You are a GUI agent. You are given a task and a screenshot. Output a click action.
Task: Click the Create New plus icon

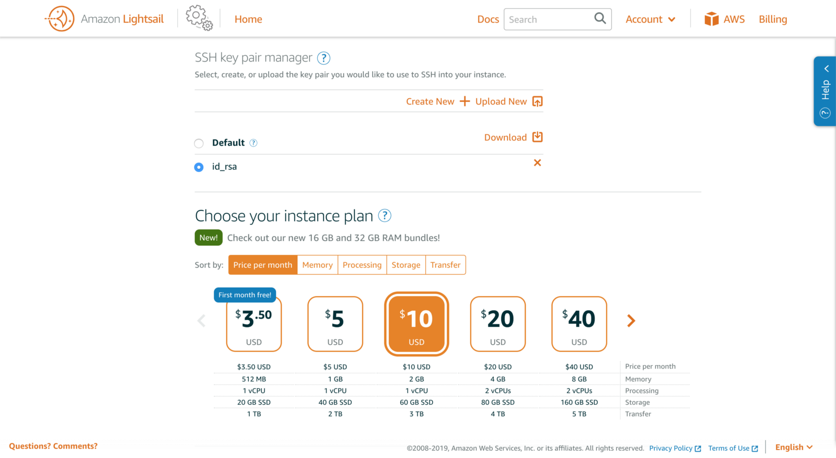click(x=465, y=101)
